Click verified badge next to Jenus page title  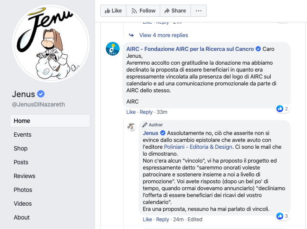[x=41, y=94]
